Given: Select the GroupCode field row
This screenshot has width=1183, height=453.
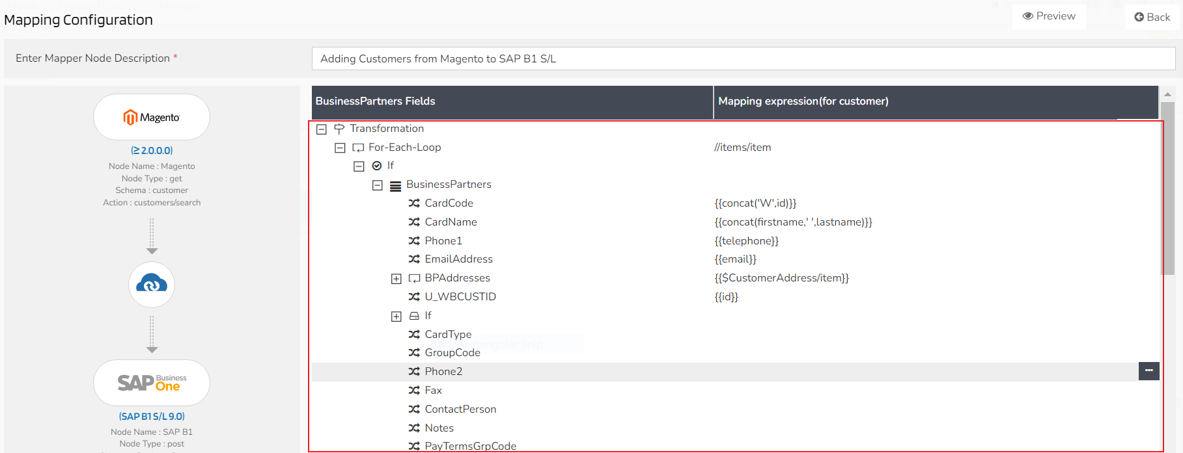Looking at the screenshot, I should click(x=452, y=353).
